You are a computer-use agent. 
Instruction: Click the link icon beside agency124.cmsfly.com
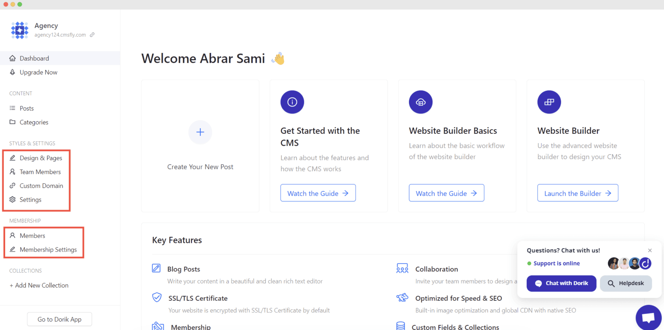pos(92,35)
